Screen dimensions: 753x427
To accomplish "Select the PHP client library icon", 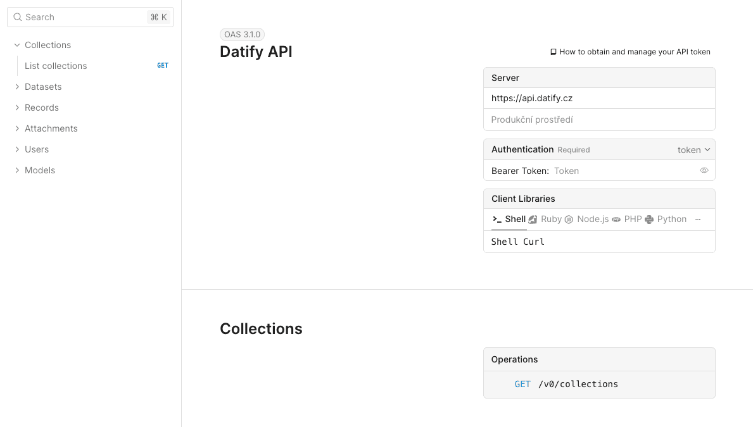I will (x=615, y=219).
